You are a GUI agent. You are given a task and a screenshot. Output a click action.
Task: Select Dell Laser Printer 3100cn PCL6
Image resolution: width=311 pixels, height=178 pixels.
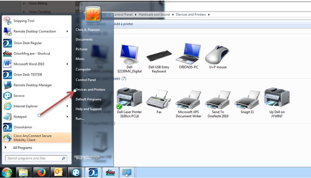pyautogui.click(x=129, y=103)
